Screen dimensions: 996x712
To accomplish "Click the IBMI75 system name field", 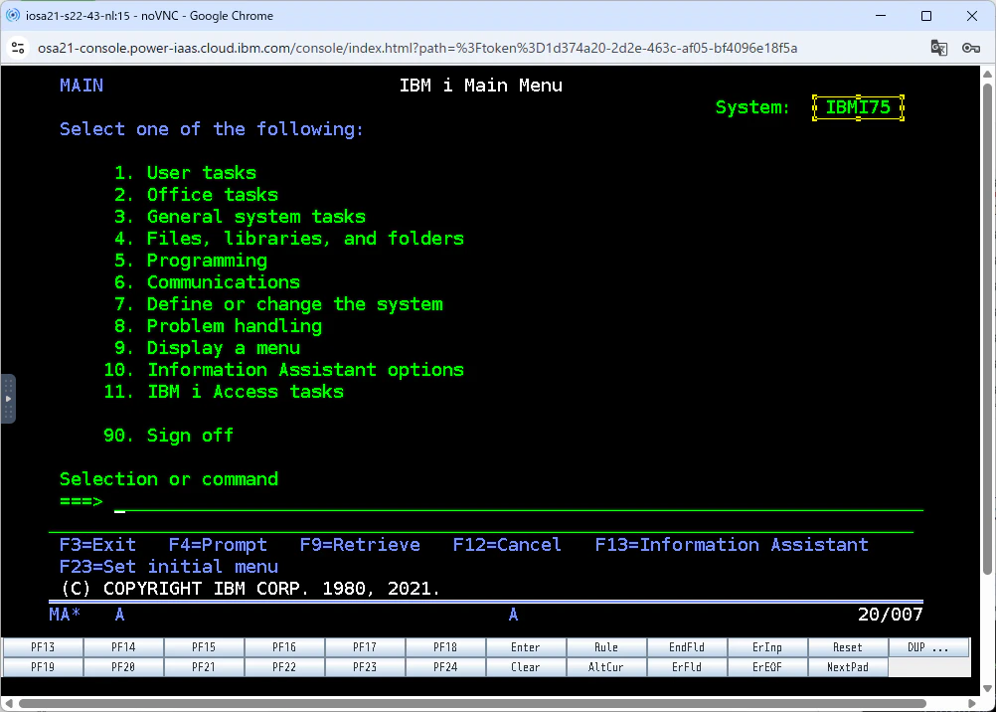I will click(858, 107).
